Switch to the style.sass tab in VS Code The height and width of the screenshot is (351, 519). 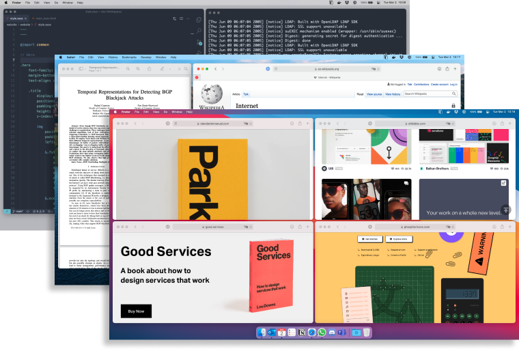pyautogui.click(x=18, y=18)
